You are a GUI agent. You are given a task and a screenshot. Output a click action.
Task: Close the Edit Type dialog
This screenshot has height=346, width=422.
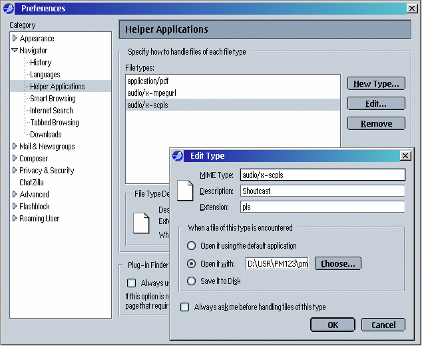click(405, 156)
